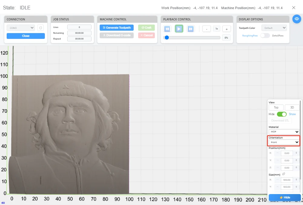Viewport: 303px width, 205px height.
Task: Click the DetailPass label
Action: click(278, 35)
